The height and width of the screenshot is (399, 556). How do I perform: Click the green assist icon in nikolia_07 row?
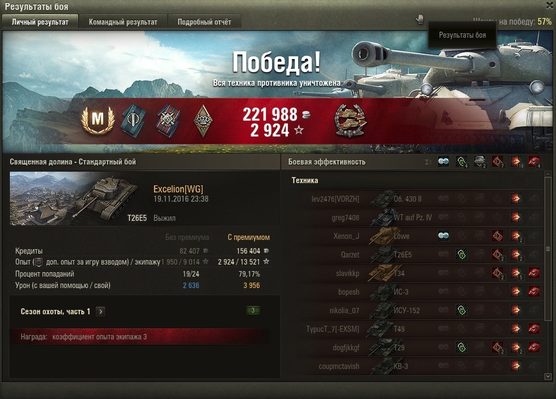(x=462, y=310)
